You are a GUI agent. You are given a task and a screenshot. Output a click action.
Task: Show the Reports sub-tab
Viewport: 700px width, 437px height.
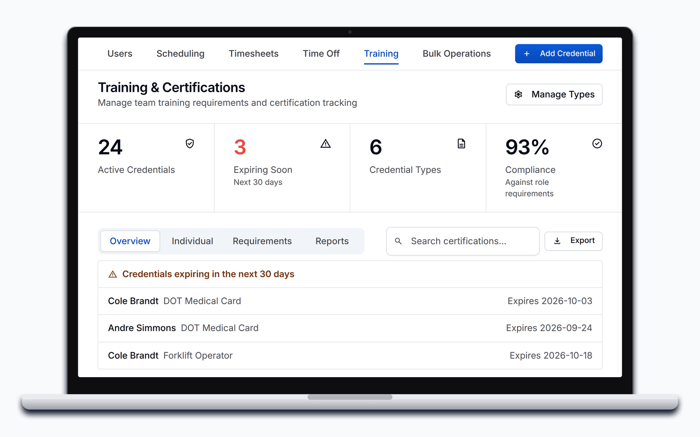[x=332, y=241]
